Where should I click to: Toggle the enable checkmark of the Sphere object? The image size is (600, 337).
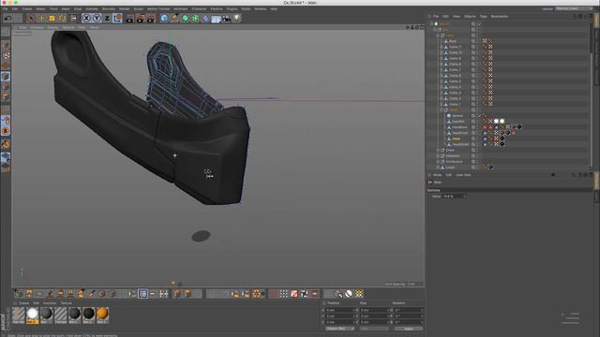(479, 116)
